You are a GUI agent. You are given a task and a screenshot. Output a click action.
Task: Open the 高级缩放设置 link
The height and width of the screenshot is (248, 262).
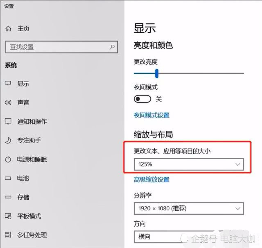[151, 180]
